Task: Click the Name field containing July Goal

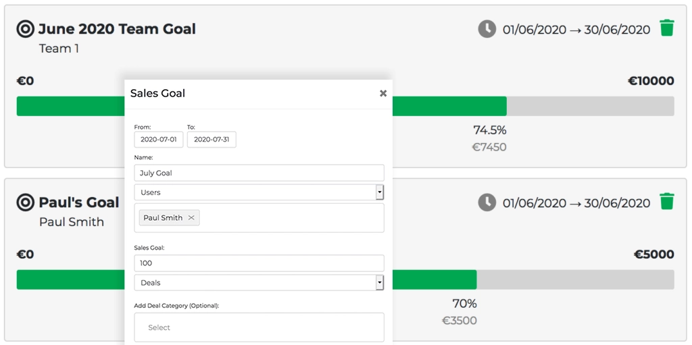Action: (259, 173)
